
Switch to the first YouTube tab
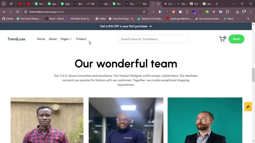[x=20, y=4]
